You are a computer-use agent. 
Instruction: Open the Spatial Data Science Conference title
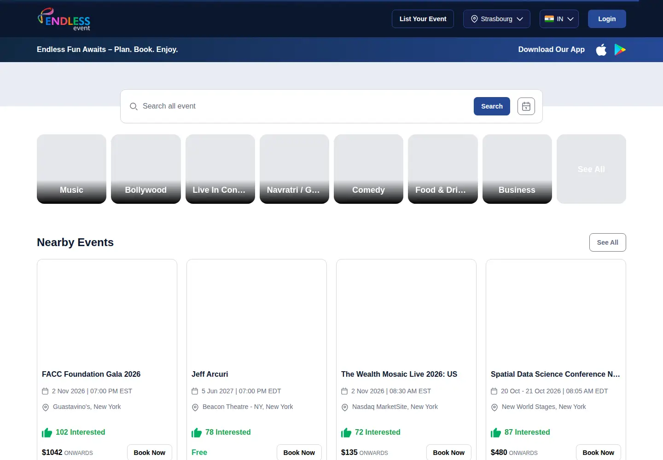(x=556, y=374)
